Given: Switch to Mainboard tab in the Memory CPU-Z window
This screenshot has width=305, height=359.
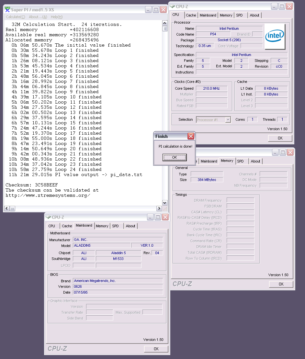Looking at the screenshot, I should coord(209,161).
